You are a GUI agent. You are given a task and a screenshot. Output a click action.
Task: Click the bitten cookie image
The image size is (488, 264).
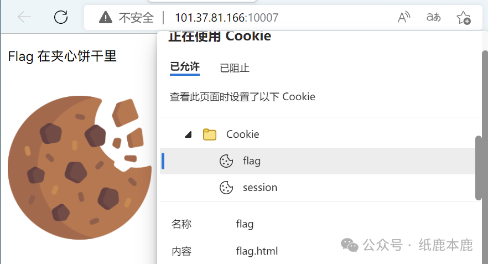click(80, 168)
